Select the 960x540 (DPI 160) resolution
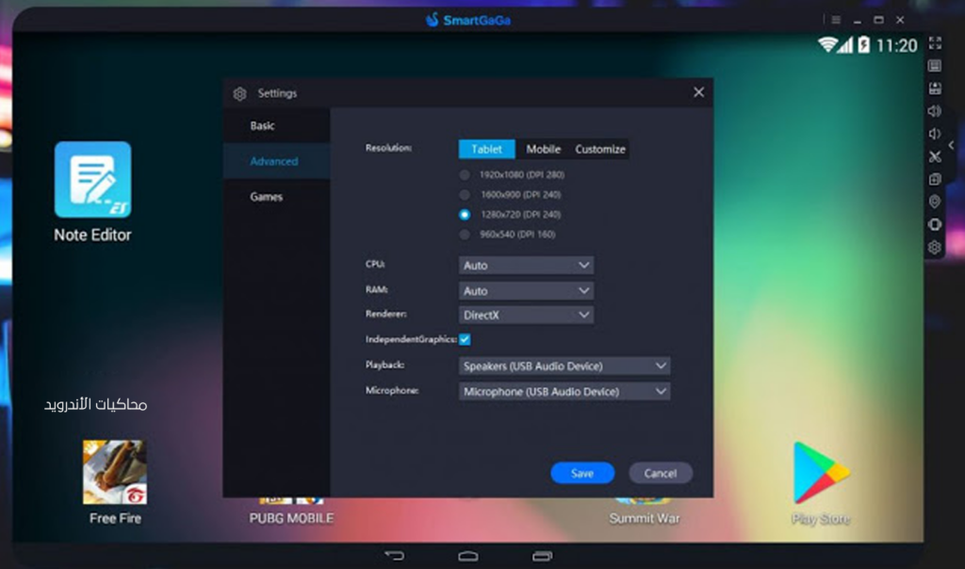The height and width of the screenshot is (569, 965). (x=465, y=235)
